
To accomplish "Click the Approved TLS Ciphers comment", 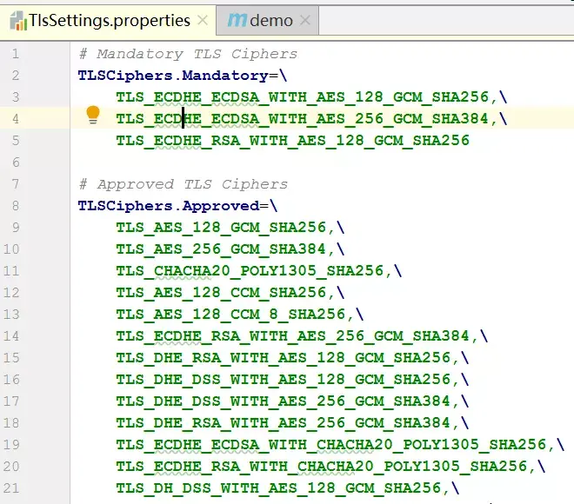I will 183,184.
